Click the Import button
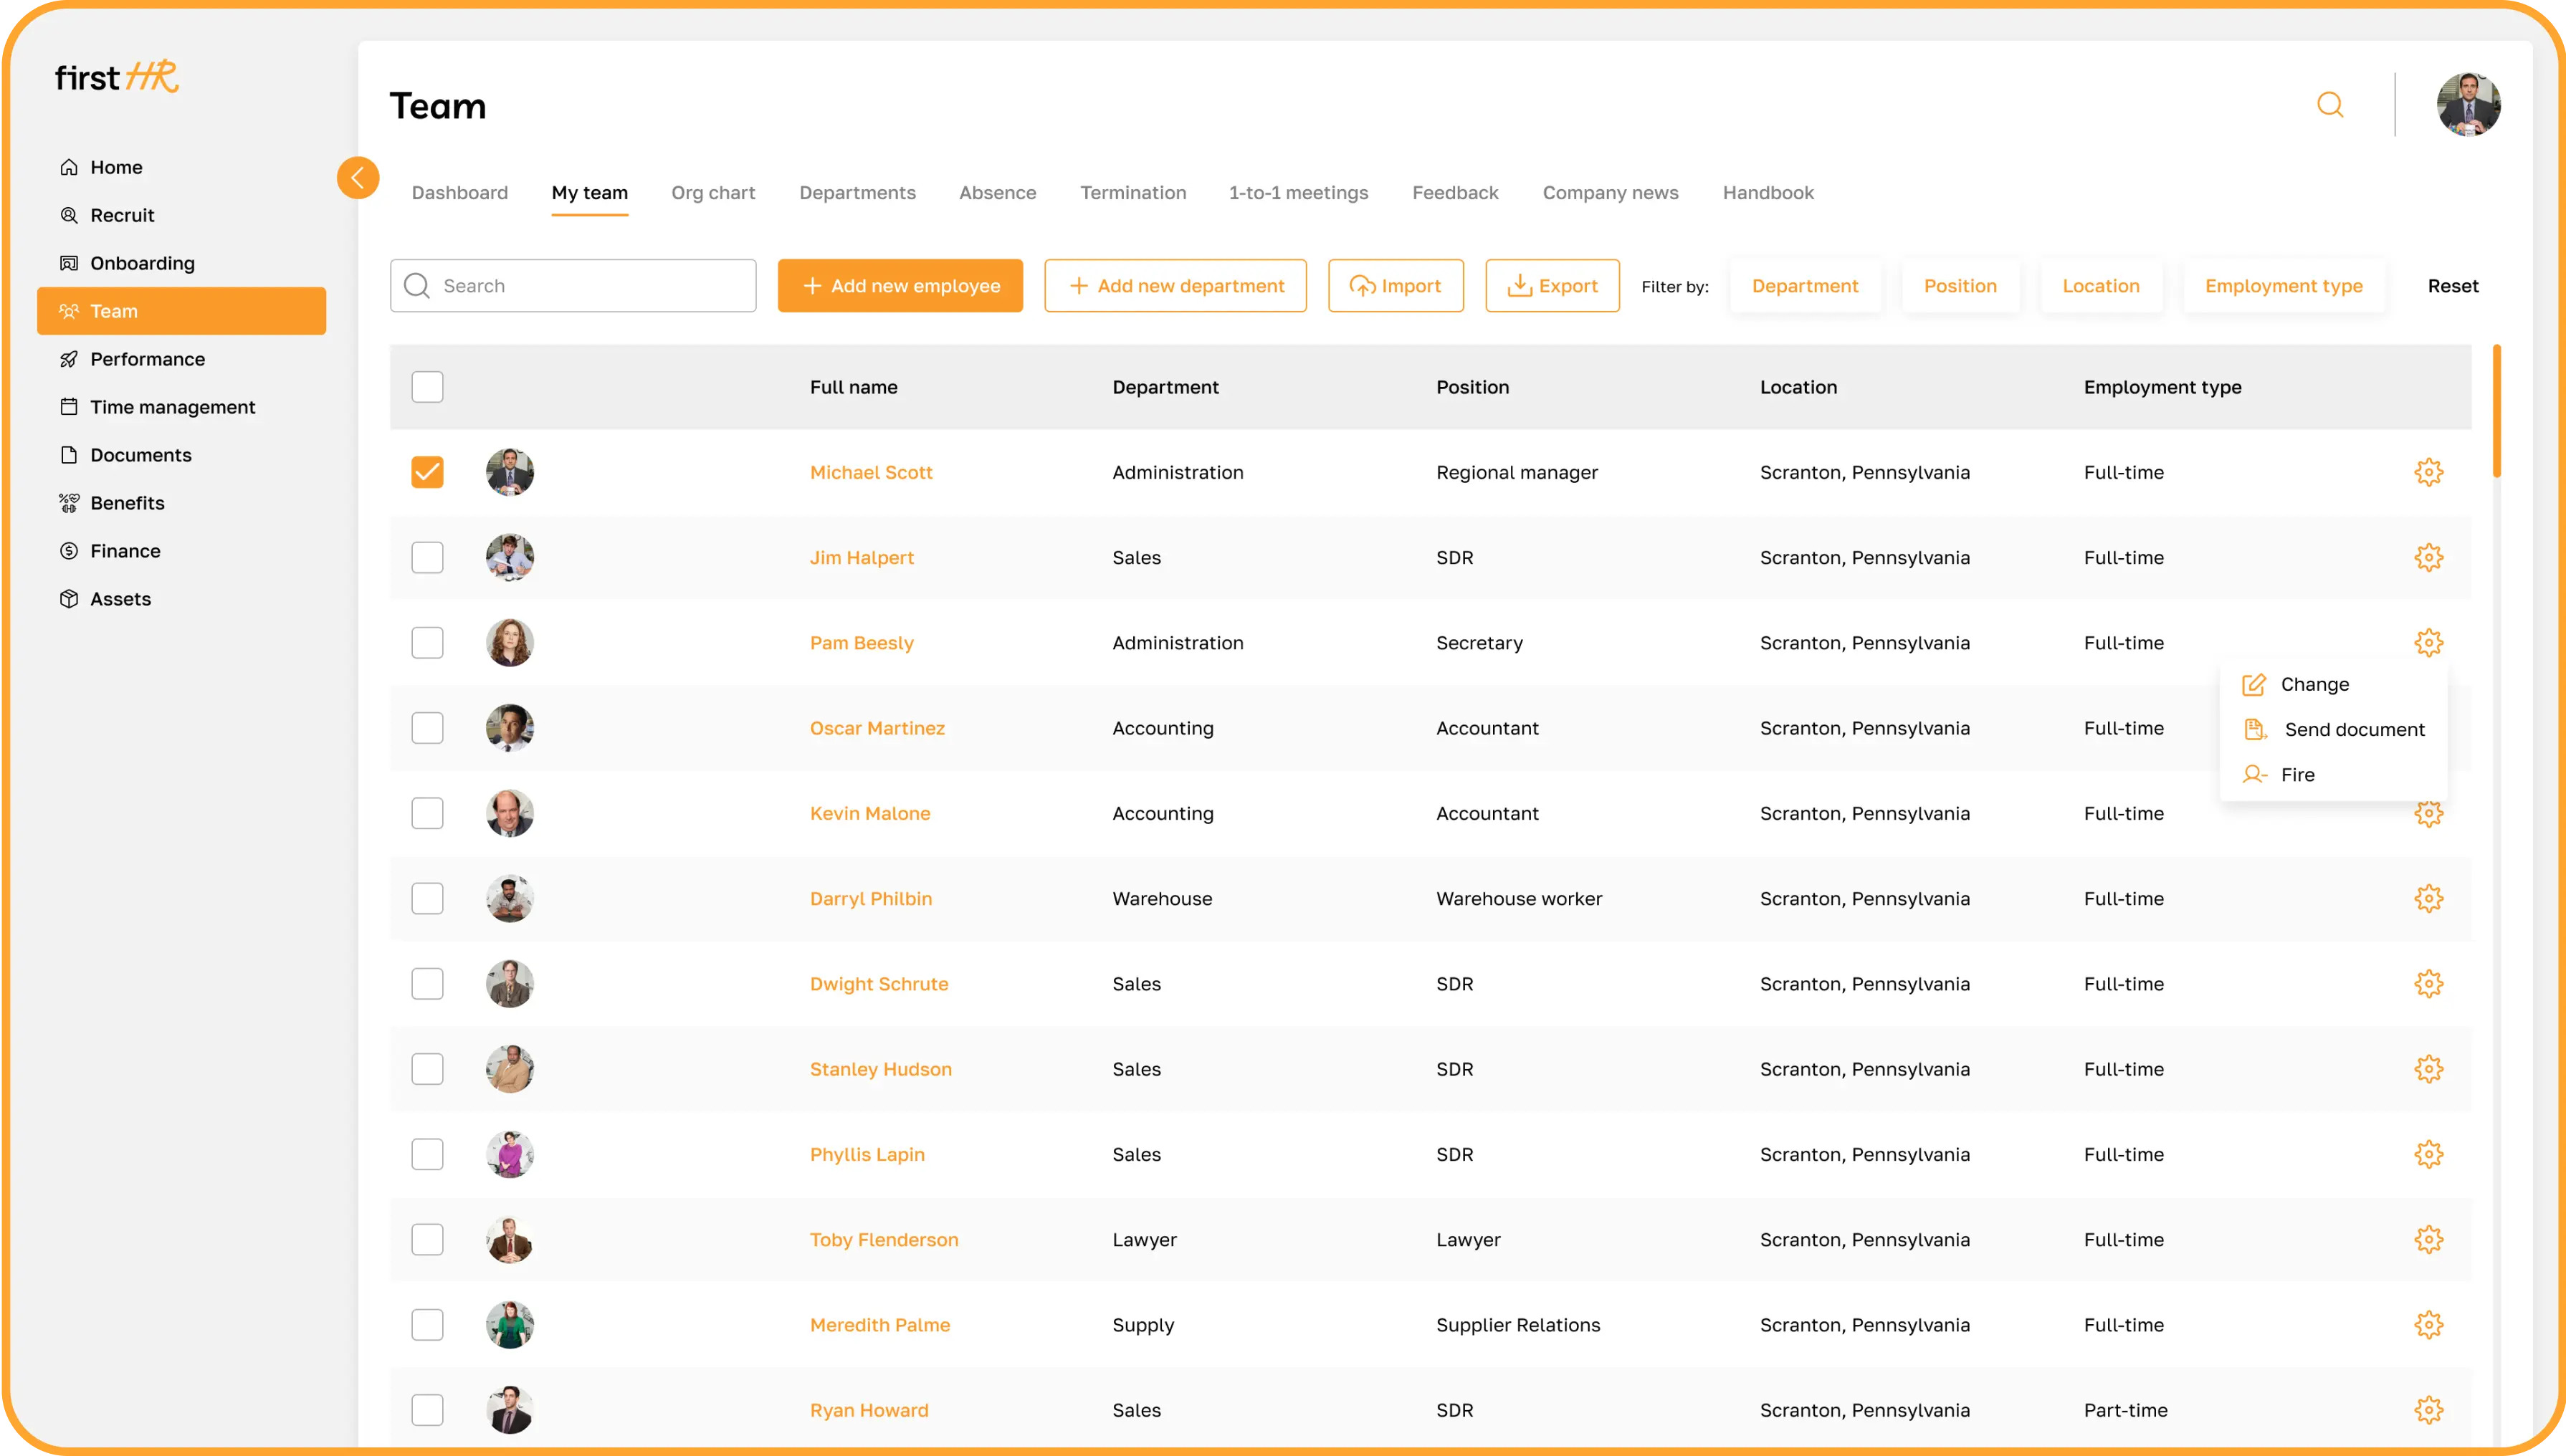The image size is (2566, 1456). 1395,286
